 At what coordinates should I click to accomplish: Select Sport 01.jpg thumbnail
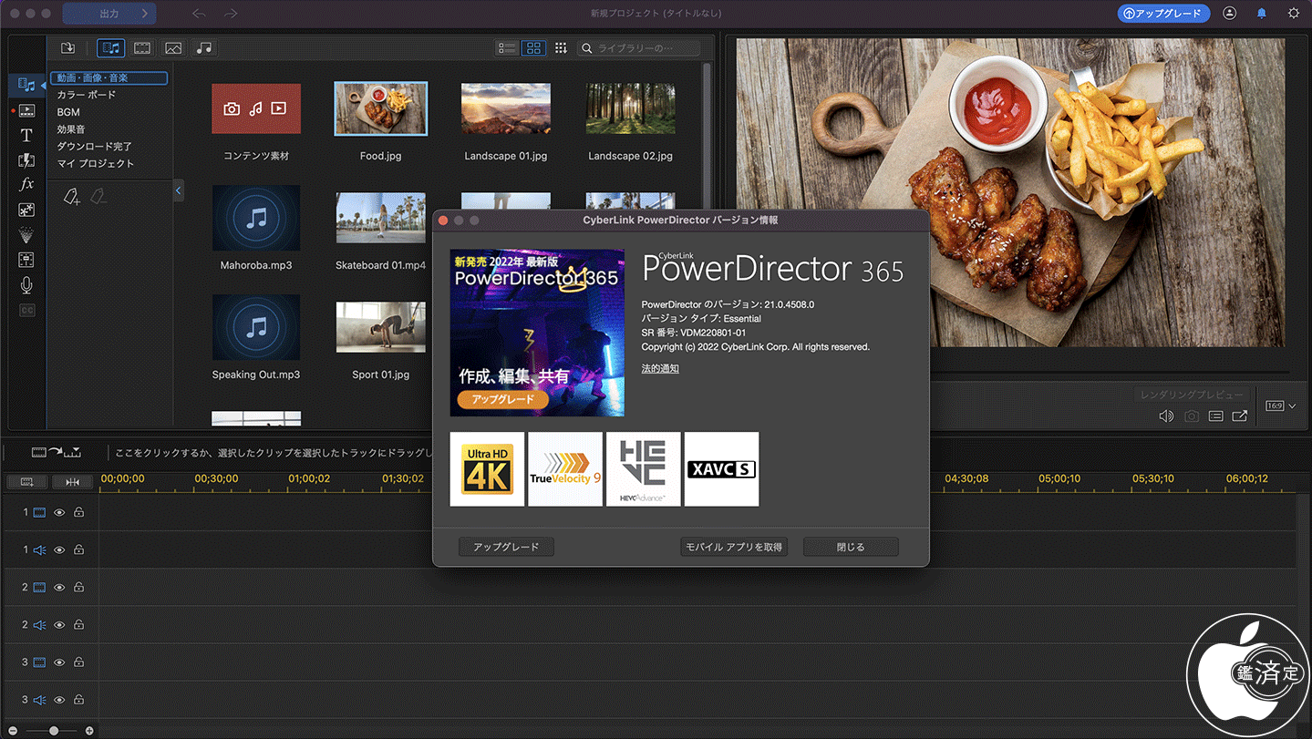pos(380,328)
